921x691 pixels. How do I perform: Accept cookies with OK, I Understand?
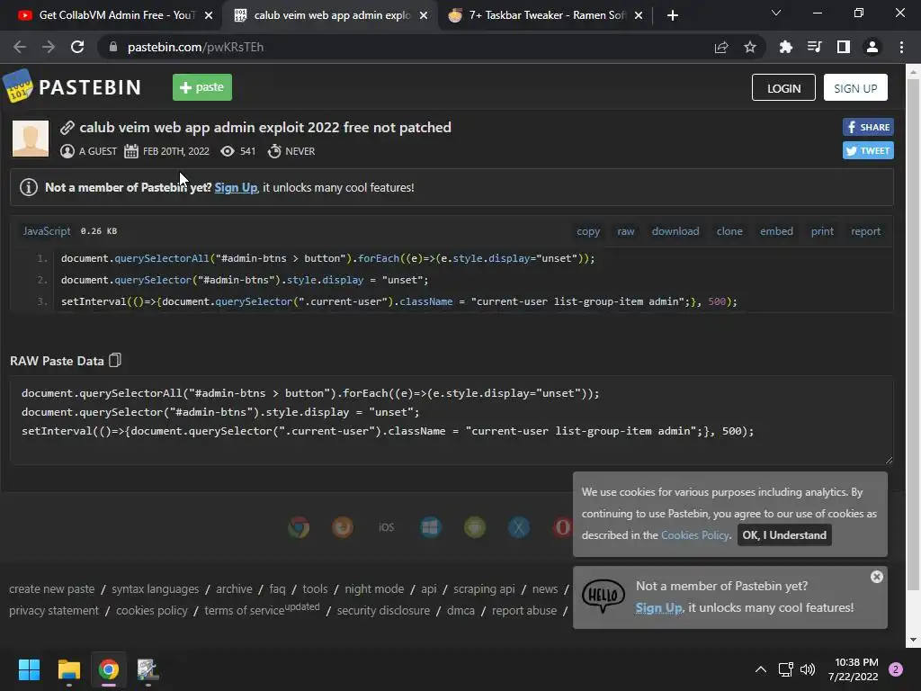point(784,534)
